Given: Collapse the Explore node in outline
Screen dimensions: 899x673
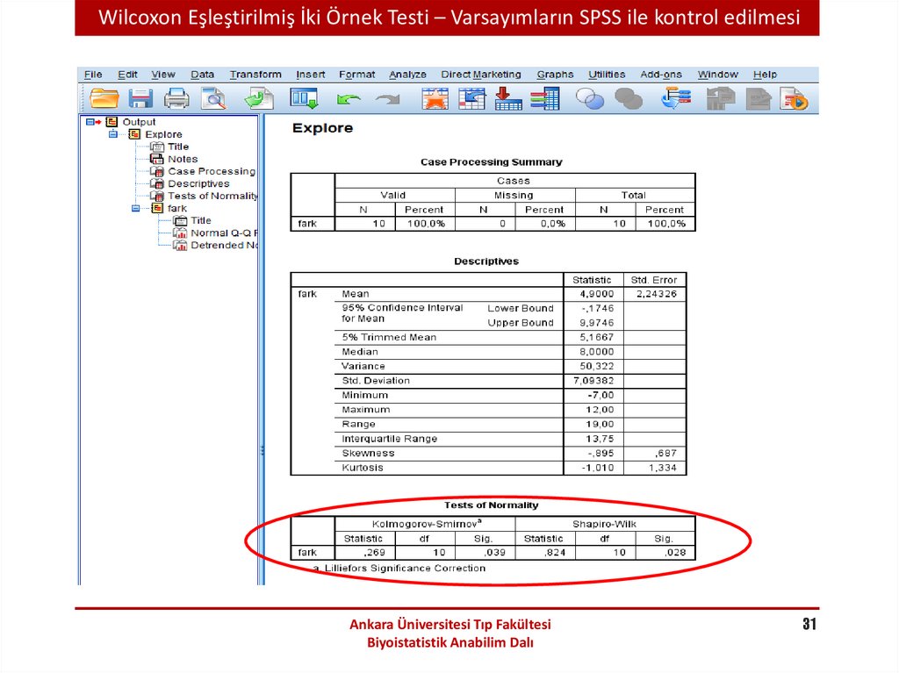Looking at the screenshot, I should (x=112, y=134).
